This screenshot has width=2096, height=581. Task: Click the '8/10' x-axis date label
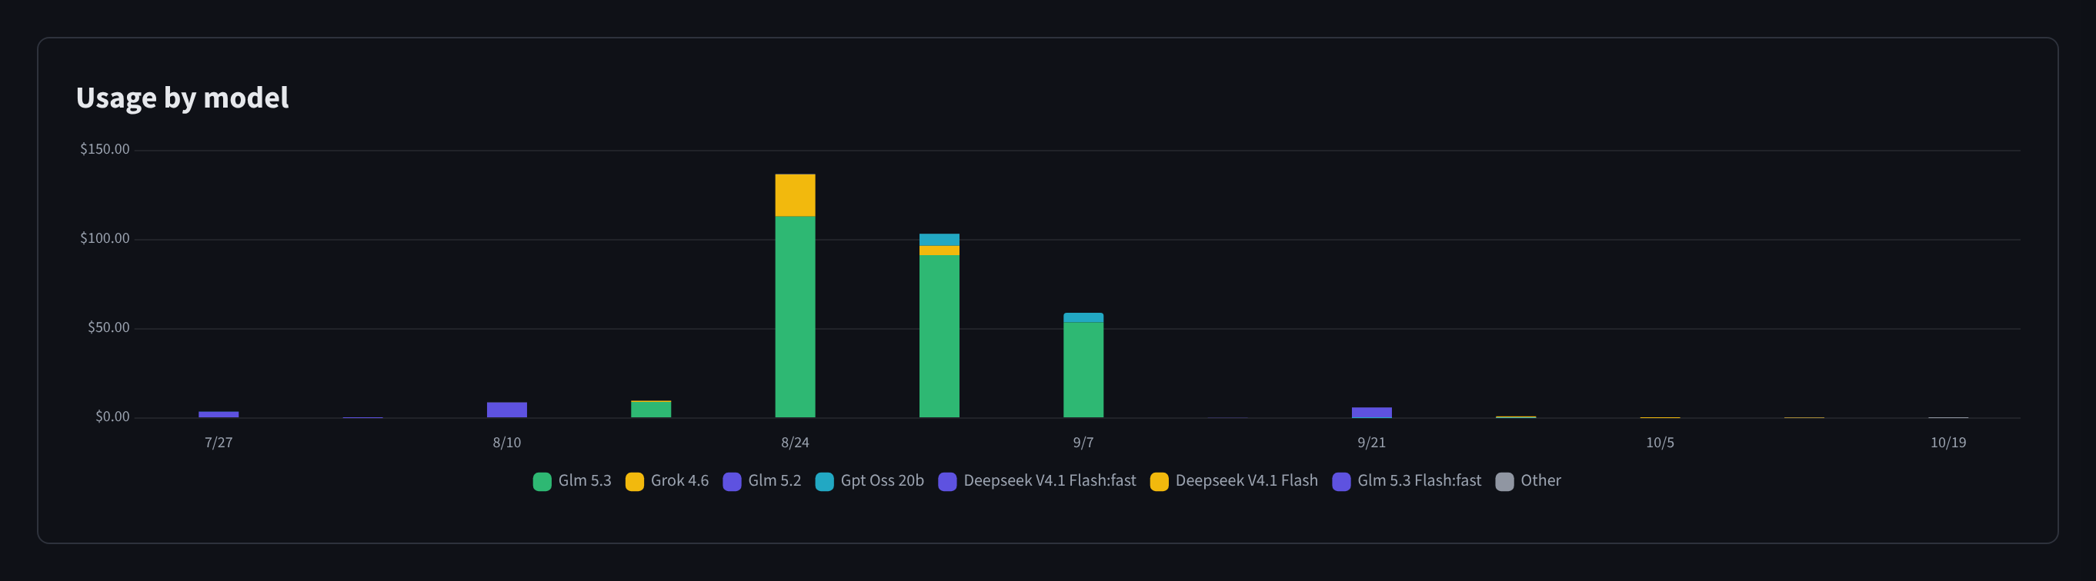507,442
